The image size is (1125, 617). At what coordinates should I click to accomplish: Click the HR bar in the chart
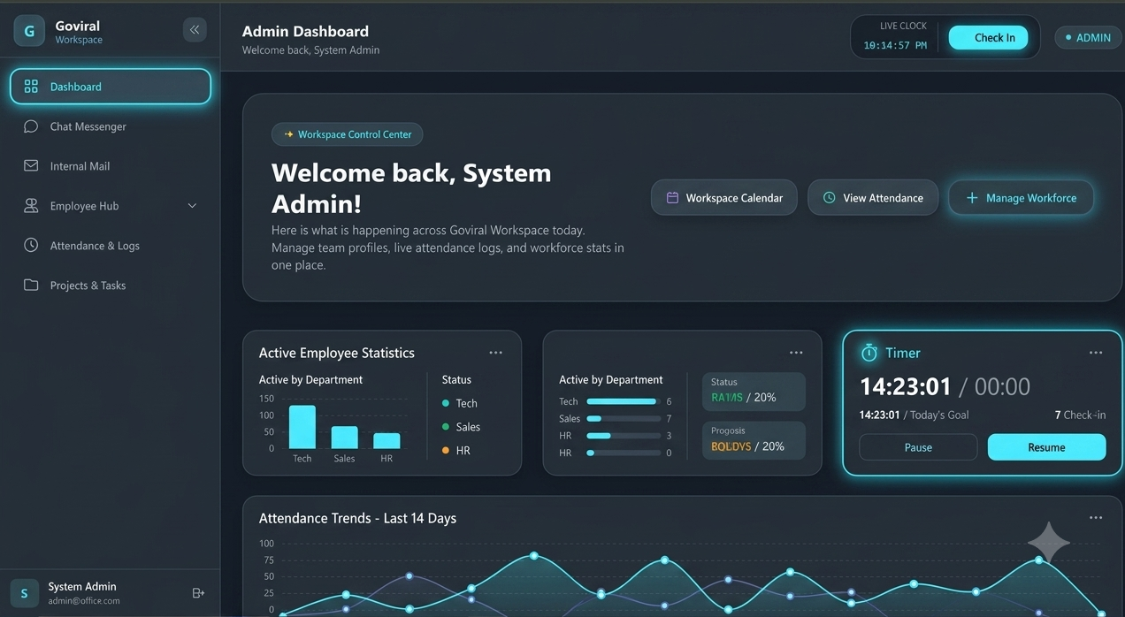tap(386, 441)
